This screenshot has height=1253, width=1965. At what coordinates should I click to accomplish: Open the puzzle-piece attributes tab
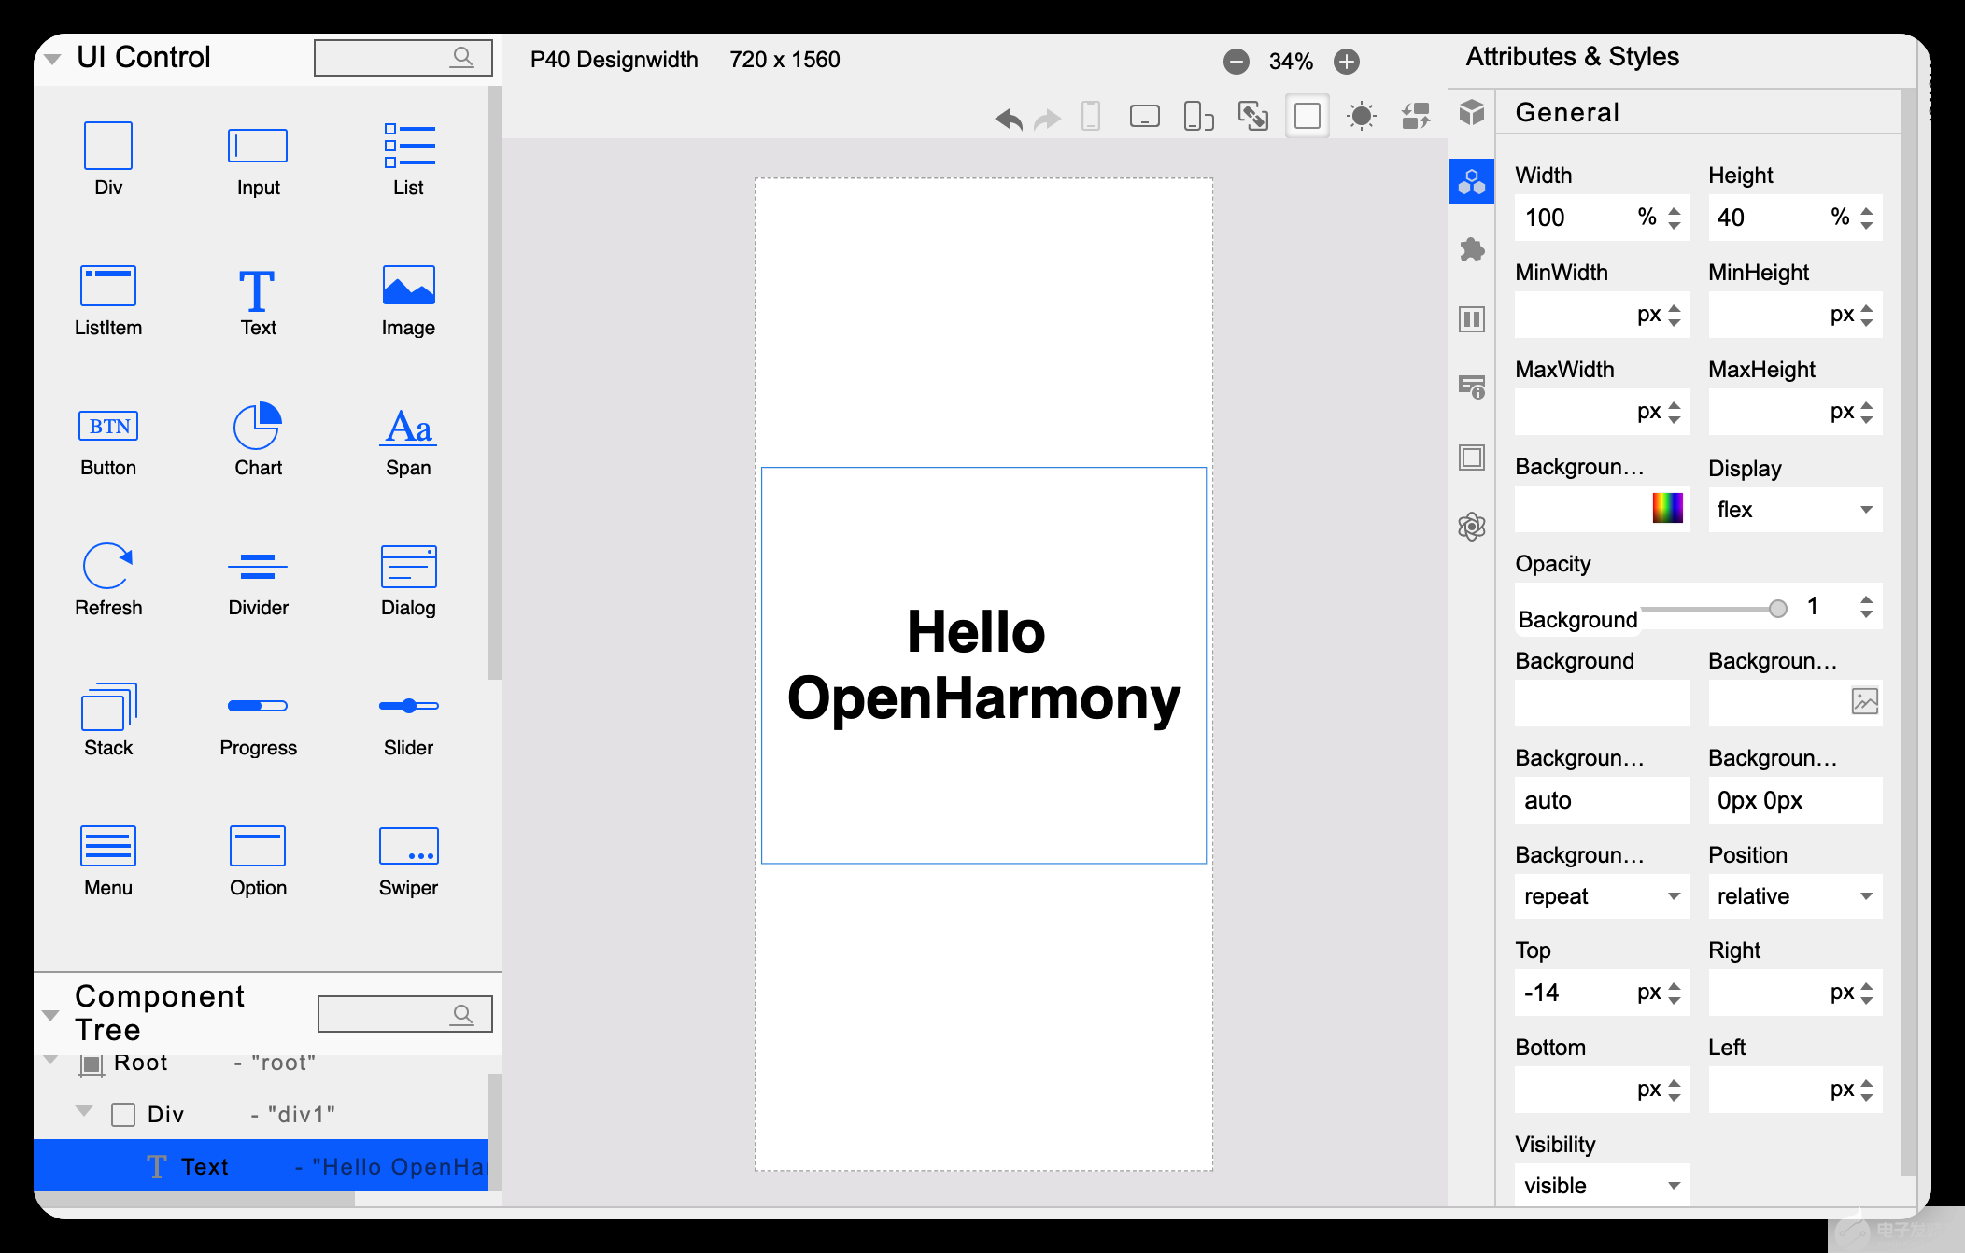(x=1472, y=250)
